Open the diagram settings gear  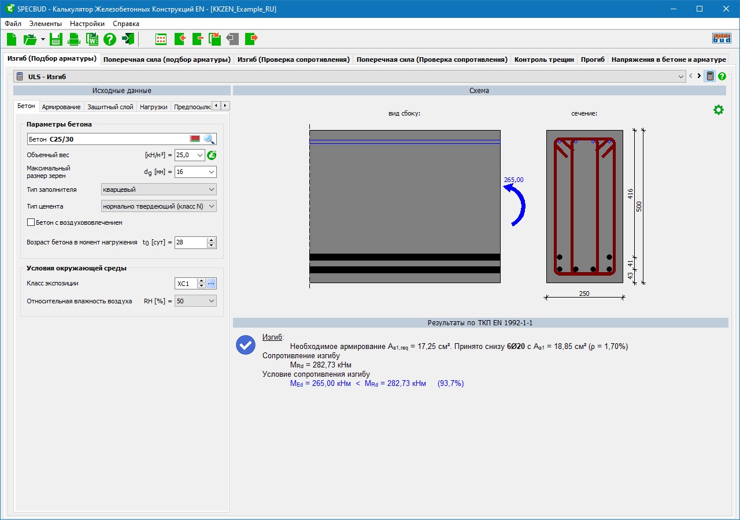pyautogui.click(x=718, y=110)
